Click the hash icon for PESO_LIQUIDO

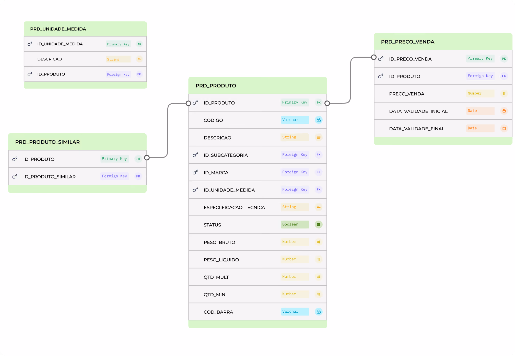tap(319, 259)
